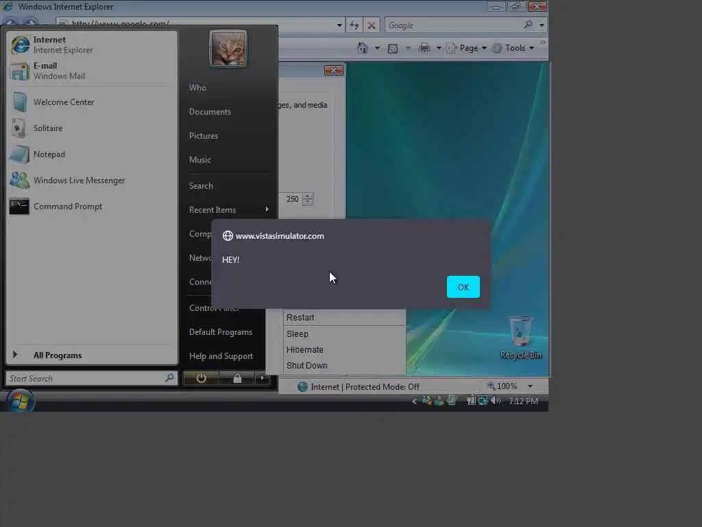Open the Home button dropdown arrow
The height and width of the screenshot is (527, 702).
(378, 48)
